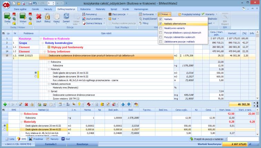Viewport: 261px width, 148px height.
Task: Click the Renumeruj icon
Action: pos(84,14)
